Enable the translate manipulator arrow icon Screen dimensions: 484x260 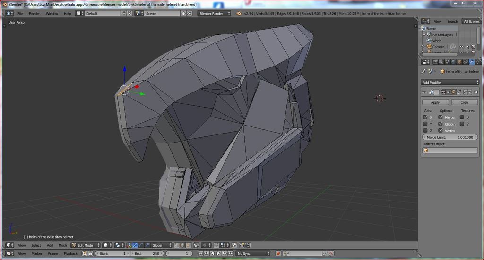136,245
